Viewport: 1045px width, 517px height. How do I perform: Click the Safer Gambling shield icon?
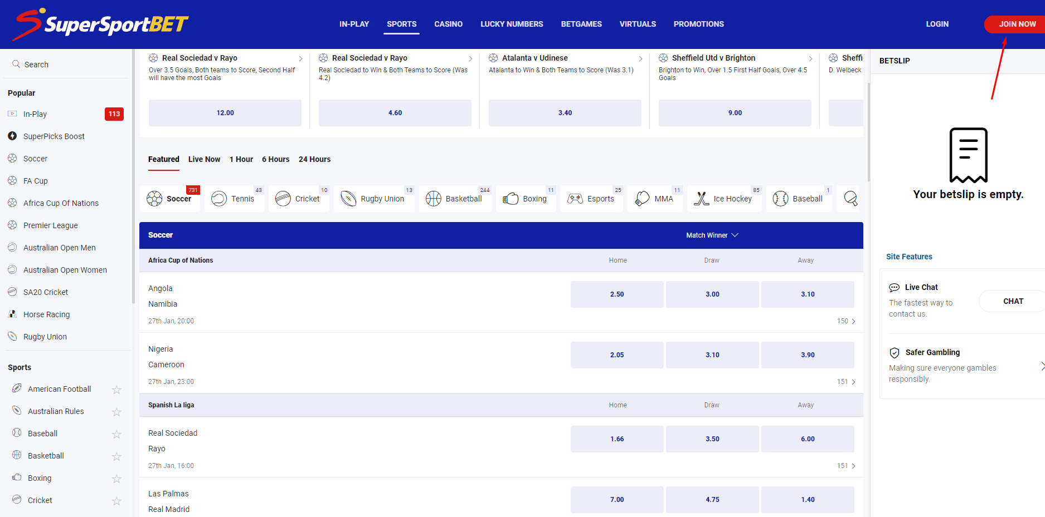895,352
